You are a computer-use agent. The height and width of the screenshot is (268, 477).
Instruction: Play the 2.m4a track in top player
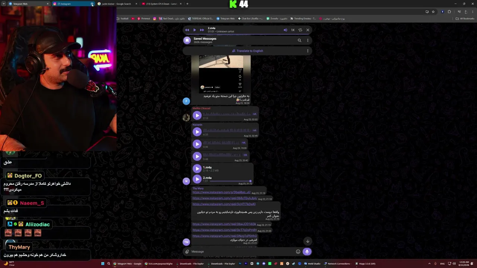pyautogui.click(x=195, y=30)
